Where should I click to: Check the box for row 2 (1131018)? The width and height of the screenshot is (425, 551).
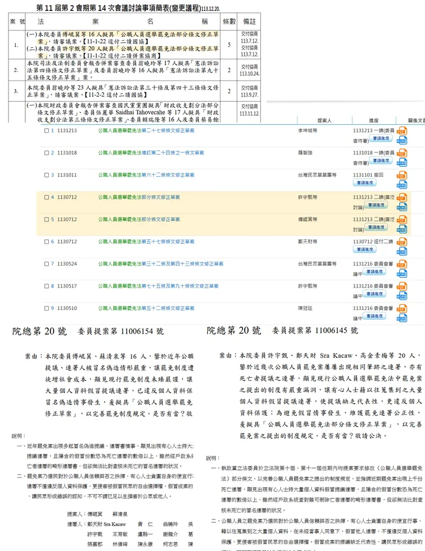coord(47,153)
